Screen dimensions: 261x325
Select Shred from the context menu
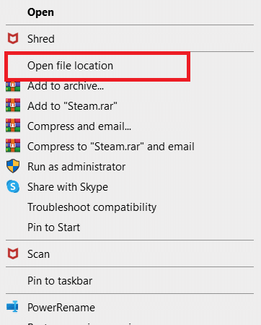pos(41,39)
